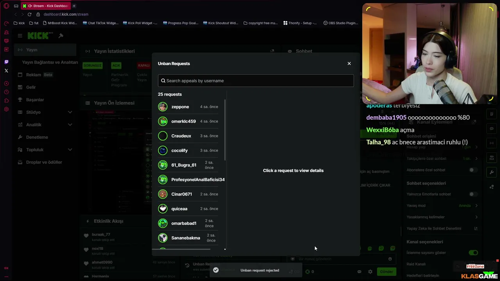
Task: Open the kick bookmark folder
Action: point(19,23)
